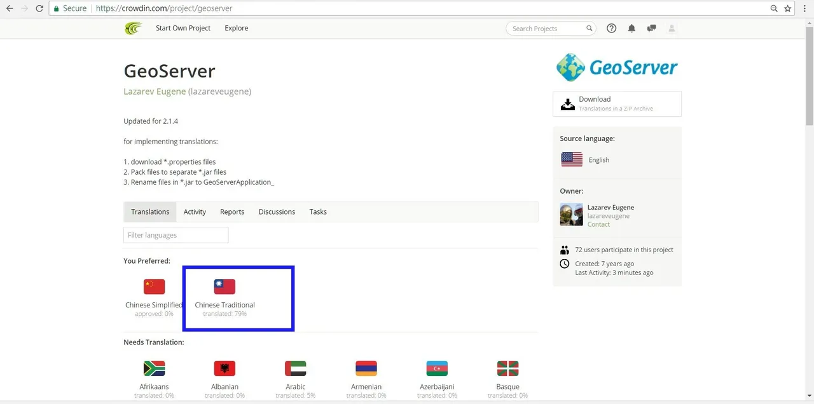Click 'Last Activity: 3 minutes ago' text

614,273
